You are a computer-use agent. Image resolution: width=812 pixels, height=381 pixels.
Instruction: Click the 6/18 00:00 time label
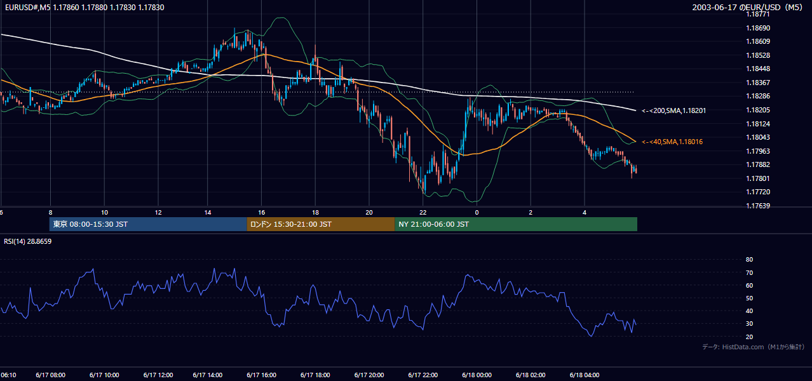pyautogui.click(x=476, y=375)
